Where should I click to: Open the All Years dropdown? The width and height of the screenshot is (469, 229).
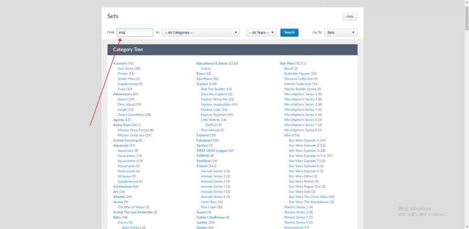[x=261, y=33]
